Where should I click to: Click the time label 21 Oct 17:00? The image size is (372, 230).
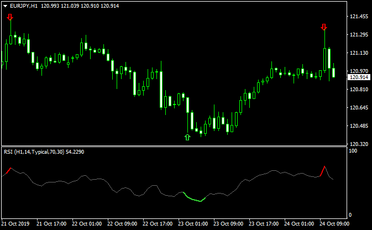pos(51,224)
